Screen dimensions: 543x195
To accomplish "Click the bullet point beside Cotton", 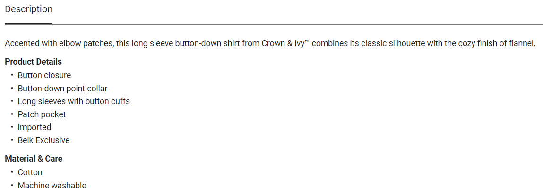I will [x=12, y=172].
